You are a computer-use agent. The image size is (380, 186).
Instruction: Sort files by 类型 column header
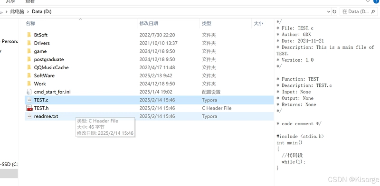tap(207, 24)
